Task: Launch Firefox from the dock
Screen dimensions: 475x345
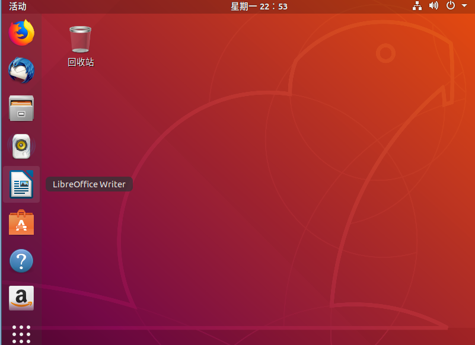Action: [21, 33]
